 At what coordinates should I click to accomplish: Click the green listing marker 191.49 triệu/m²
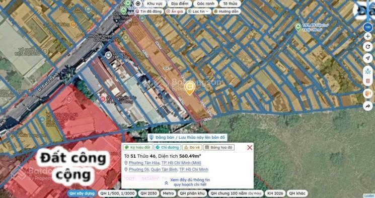pos(298,27)
